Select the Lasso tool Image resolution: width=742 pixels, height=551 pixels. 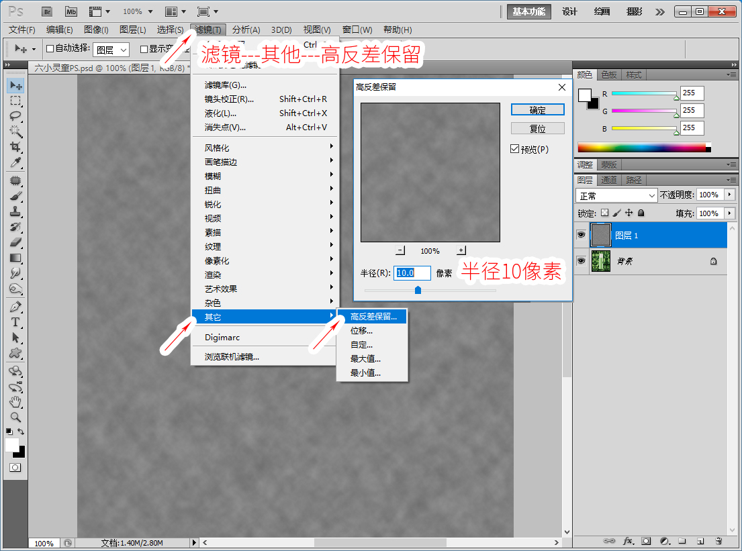click(14, 115)
